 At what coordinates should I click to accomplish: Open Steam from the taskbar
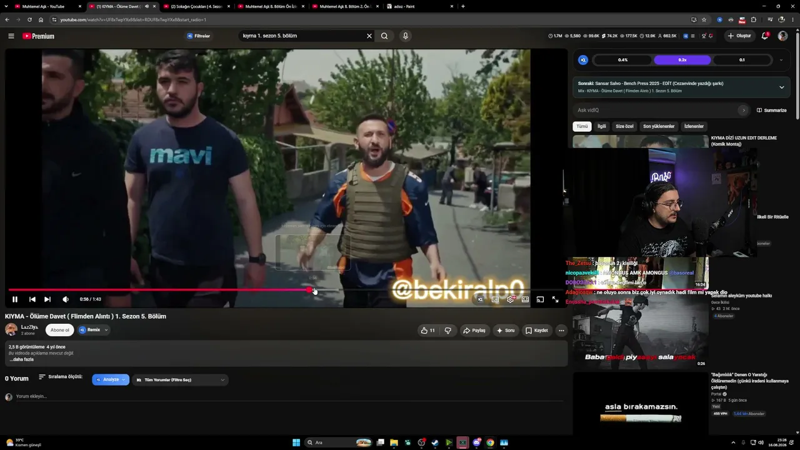(435, 442)
